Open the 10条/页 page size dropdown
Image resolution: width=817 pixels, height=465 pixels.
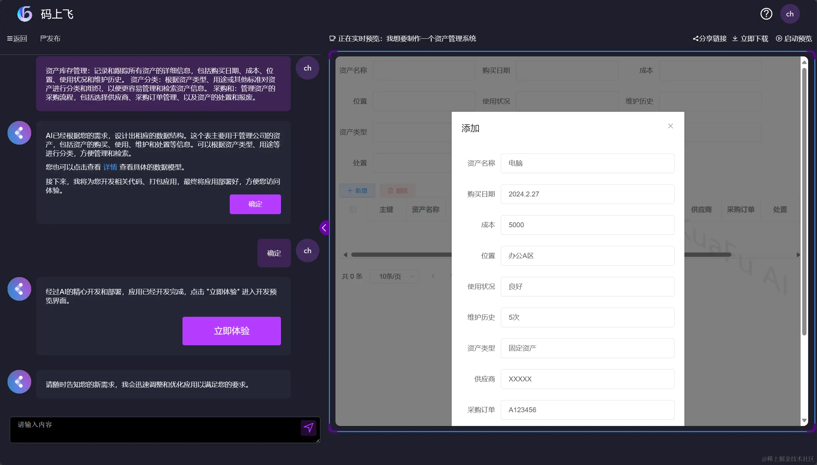[394, 276]
